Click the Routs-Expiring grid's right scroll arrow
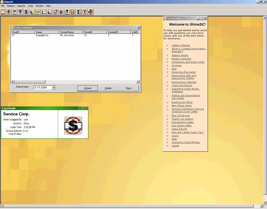The width and height of the screenshot is (267, 209). point(138,82)
